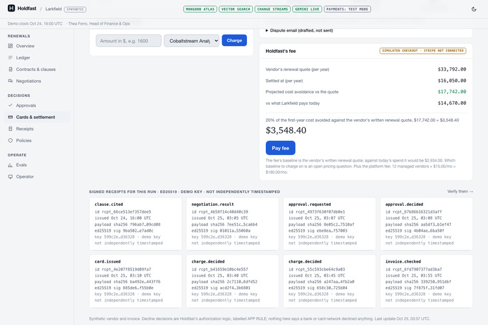Open Receipts icon in sidebar
This screenshot has width=488, height=325.
(10, 129)
